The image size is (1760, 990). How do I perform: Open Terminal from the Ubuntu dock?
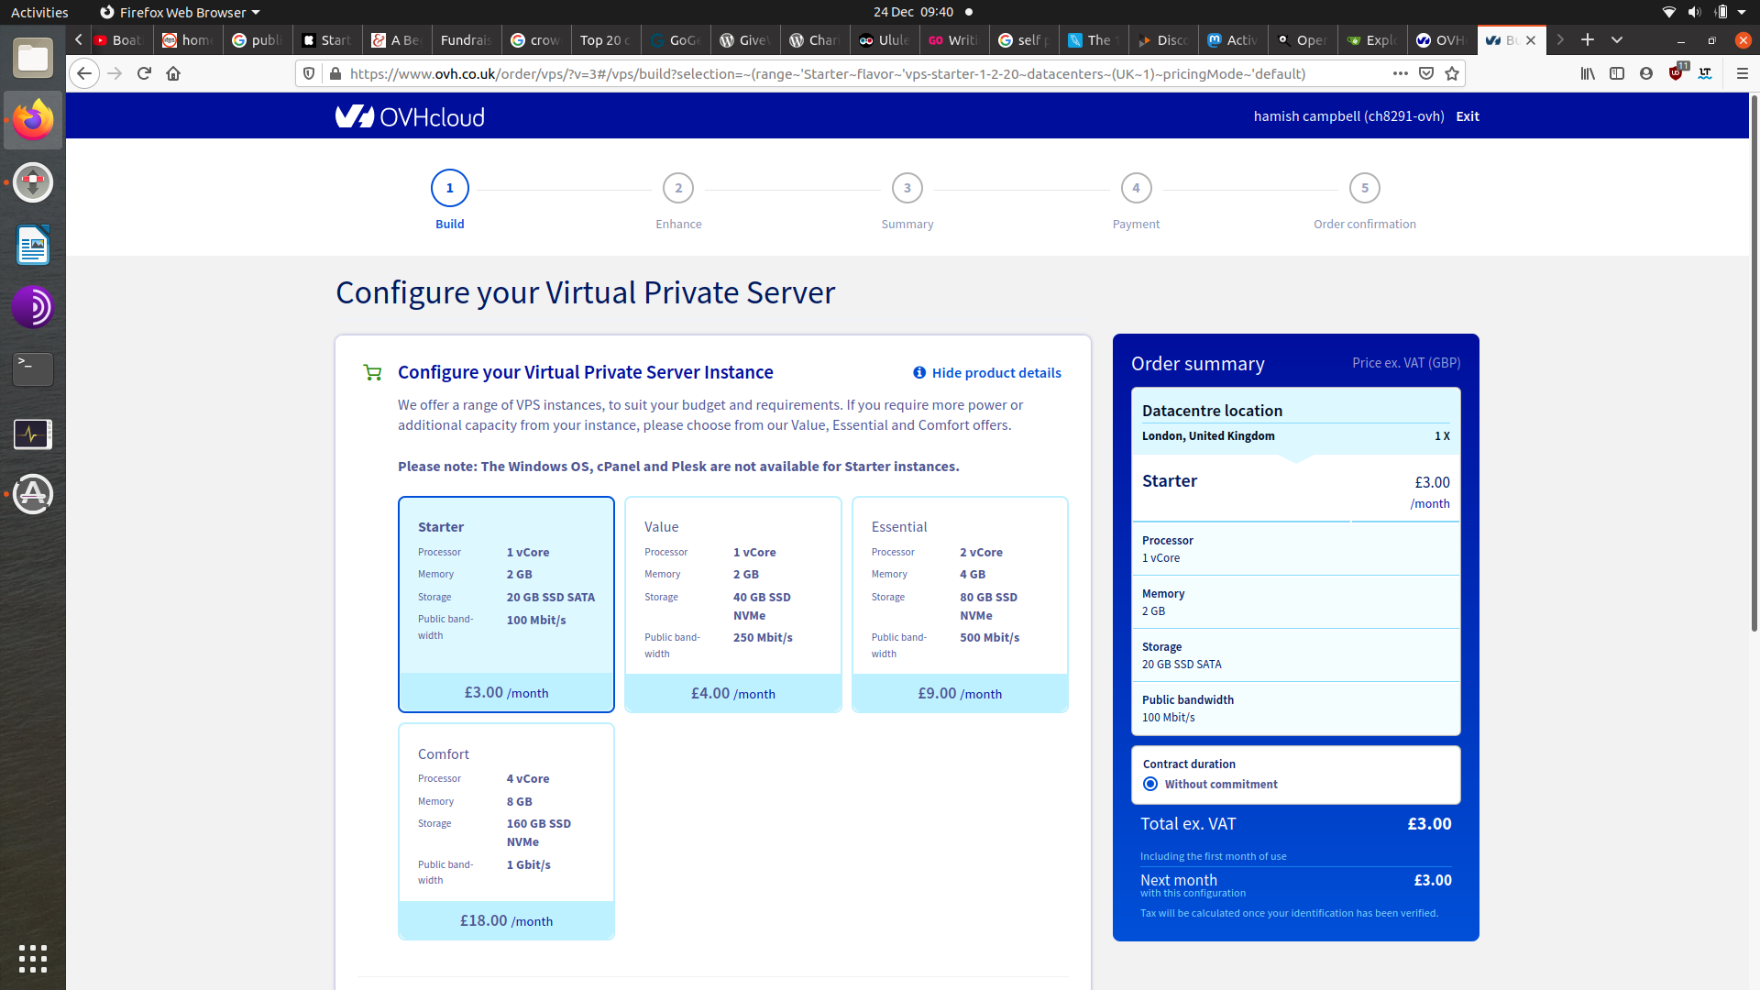(33, 368)
